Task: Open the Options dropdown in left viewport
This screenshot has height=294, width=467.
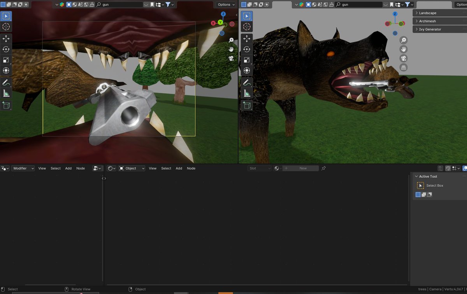Action: pos(226,5)
